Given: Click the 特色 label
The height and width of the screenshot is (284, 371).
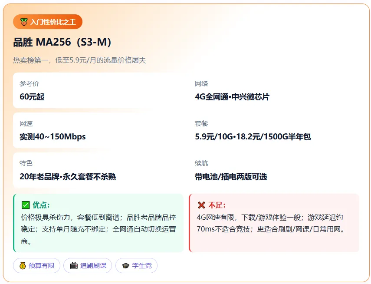Looking at the screenshot, I should point(26,163).
